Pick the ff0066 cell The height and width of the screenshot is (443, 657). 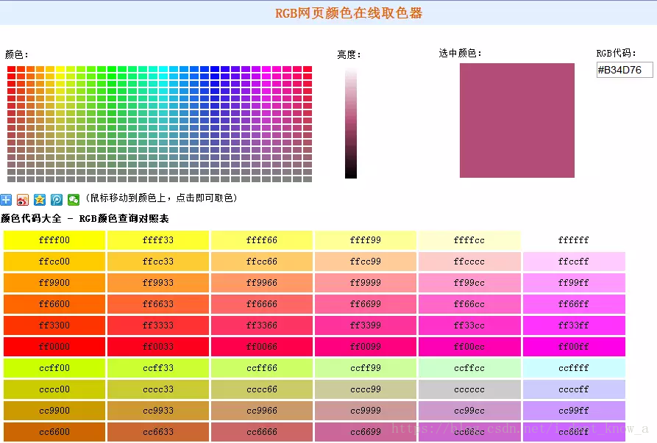click(262, 347)
